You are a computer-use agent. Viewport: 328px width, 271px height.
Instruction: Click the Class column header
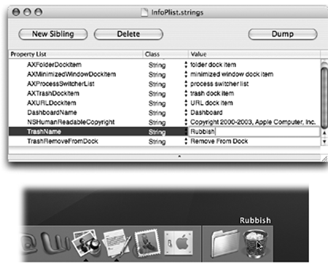(x=165, y=54)
